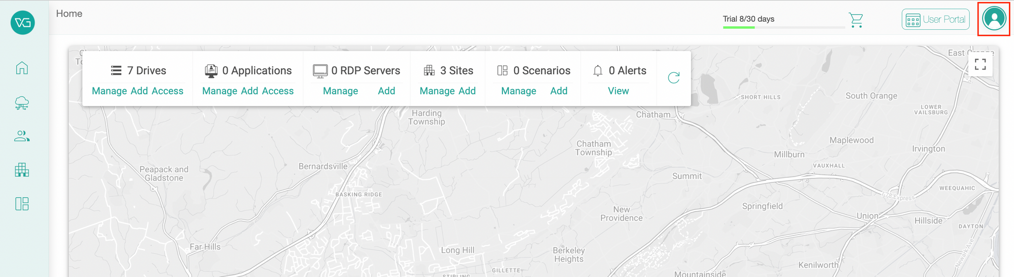
Task: Click Springfield on the map
Action: pos(763,206)
